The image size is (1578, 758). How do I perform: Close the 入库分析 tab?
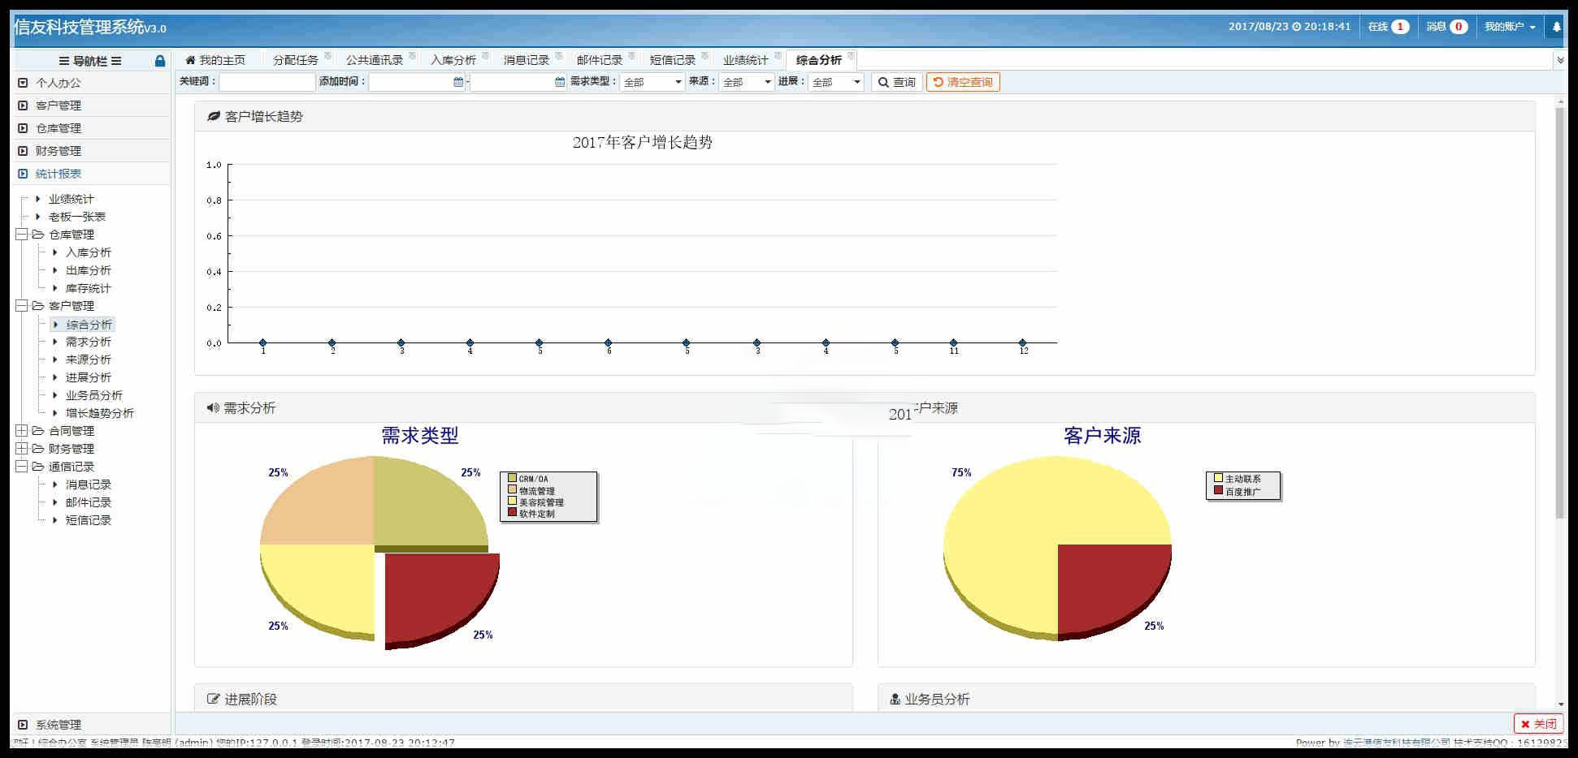pos(485,55)
